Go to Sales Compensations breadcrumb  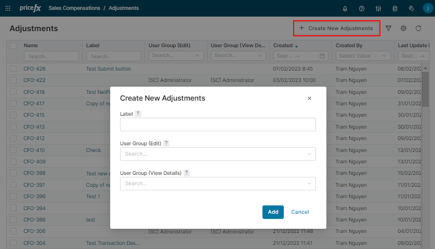pyautogui.click(x=75, y=8)
